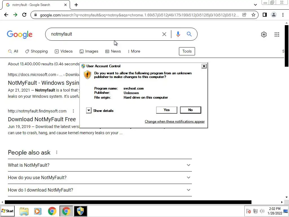Open the volume speaker tray icon
289x217 pixels.
(x=262, y=211)
